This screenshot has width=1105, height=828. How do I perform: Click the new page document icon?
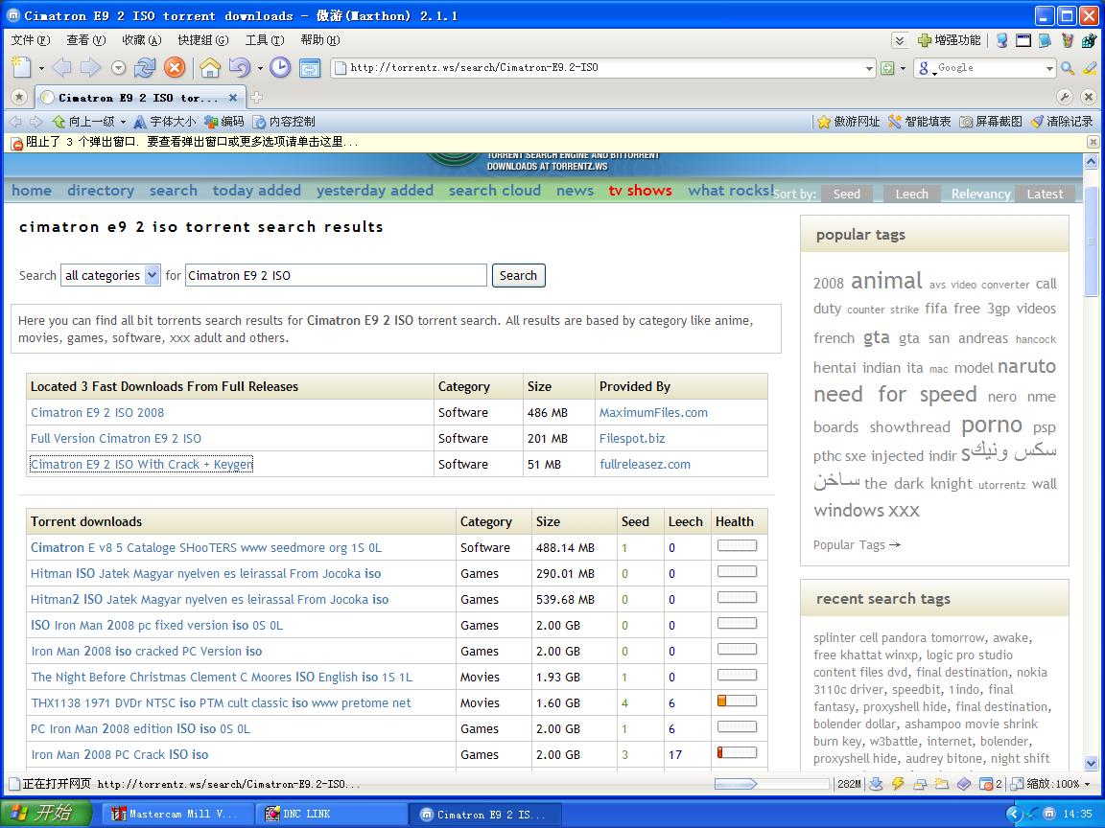[22, 68]
